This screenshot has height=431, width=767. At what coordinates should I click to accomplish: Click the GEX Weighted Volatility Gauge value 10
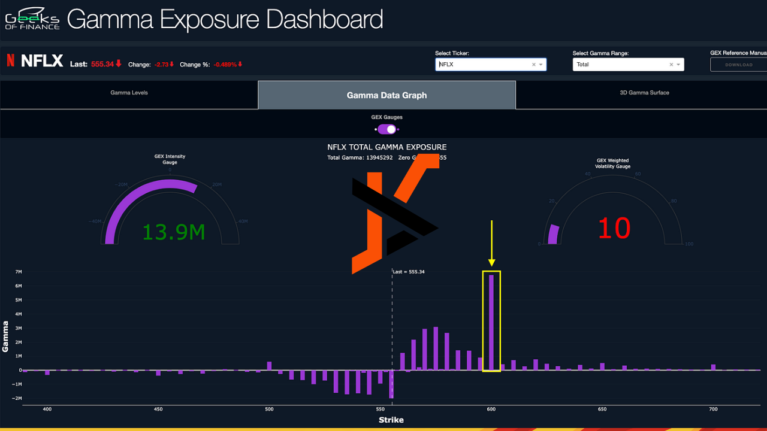click(614, 229)
